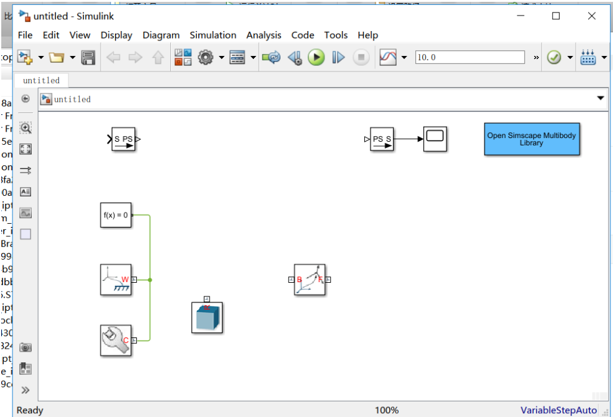613x417 pixels.
Task: Open the View menu
Action: tap(80, 35)
